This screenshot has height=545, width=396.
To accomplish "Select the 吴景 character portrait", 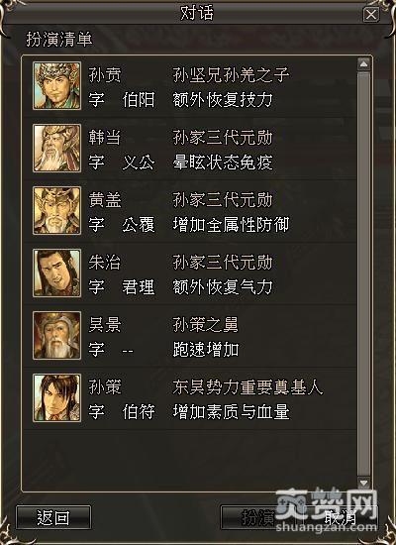I will 57,335.
